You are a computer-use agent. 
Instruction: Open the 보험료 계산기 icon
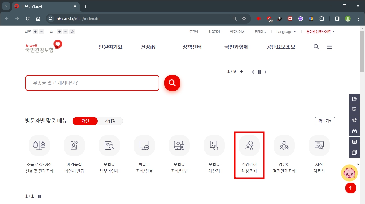(214, 146)
